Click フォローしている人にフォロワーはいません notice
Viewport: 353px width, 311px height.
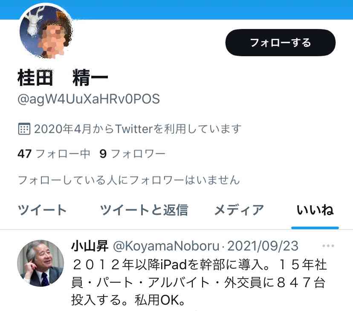[129, 180]
